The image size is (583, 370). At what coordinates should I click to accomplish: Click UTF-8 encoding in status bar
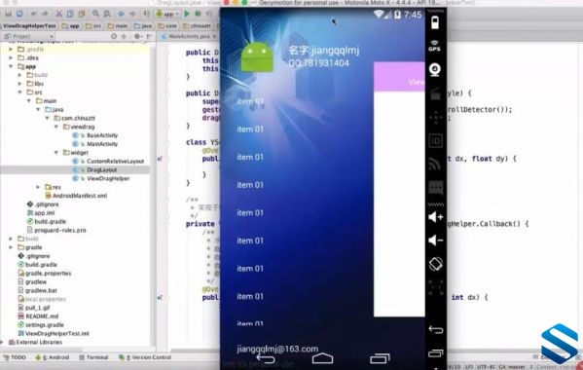[x=486, y=367]
